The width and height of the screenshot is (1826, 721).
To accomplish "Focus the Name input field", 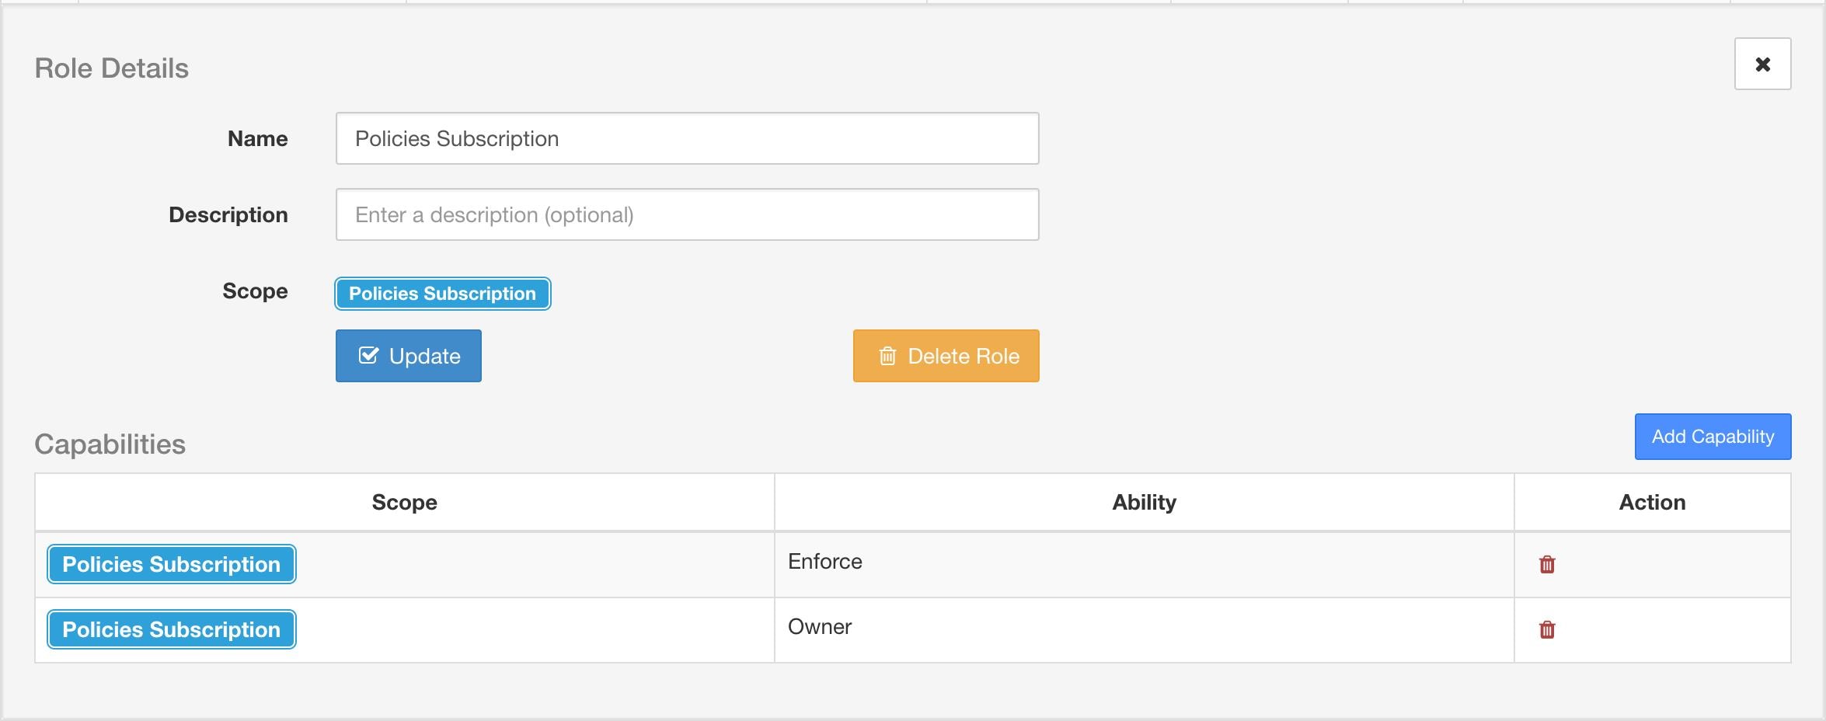I will click(687, 138).
